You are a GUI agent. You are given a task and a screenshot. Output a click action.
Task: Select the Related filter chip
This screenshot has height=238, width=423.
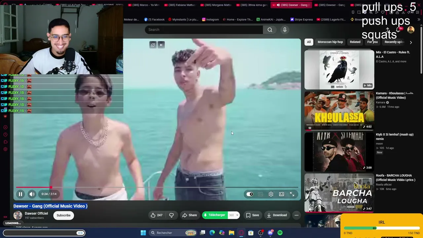point(355,42)
